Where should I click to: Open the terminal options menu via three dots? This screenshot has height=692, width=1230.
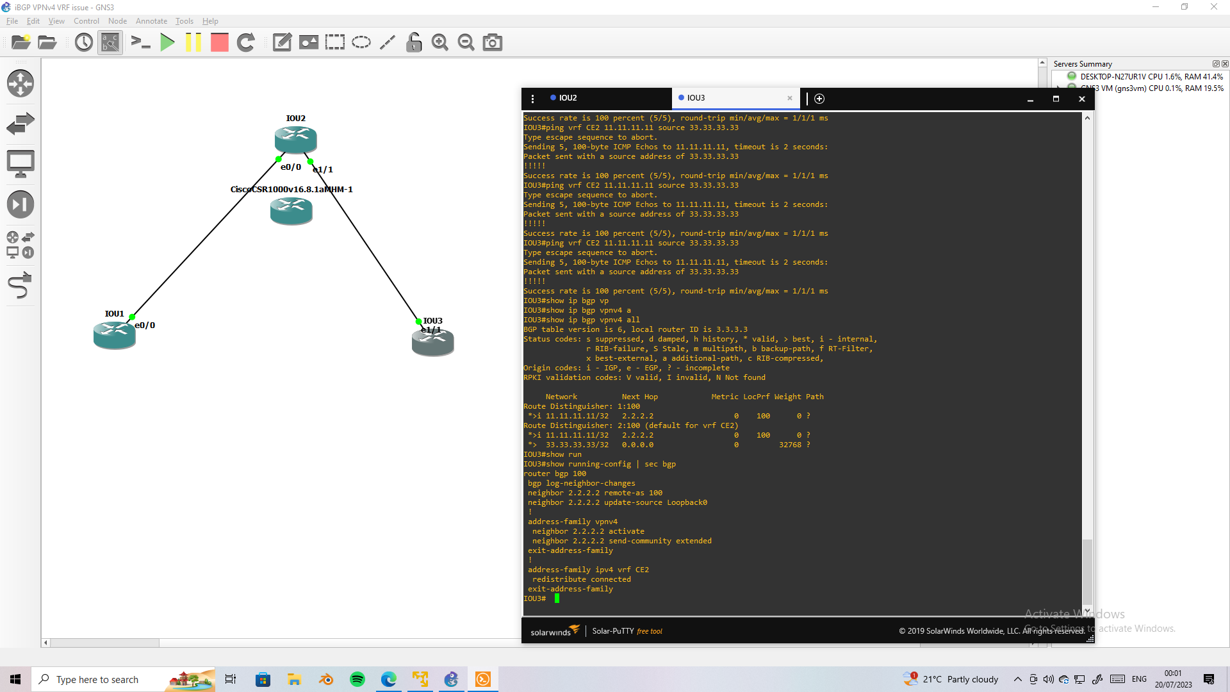(532, 99)
